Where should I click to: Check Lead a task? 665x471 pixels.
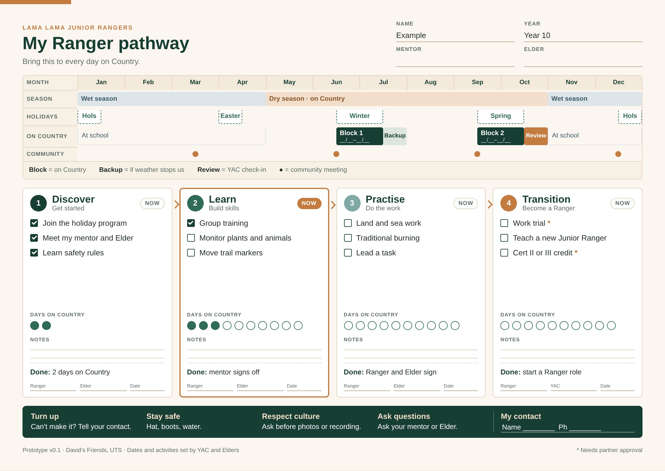pyautogui.click(x=348, y=253)
